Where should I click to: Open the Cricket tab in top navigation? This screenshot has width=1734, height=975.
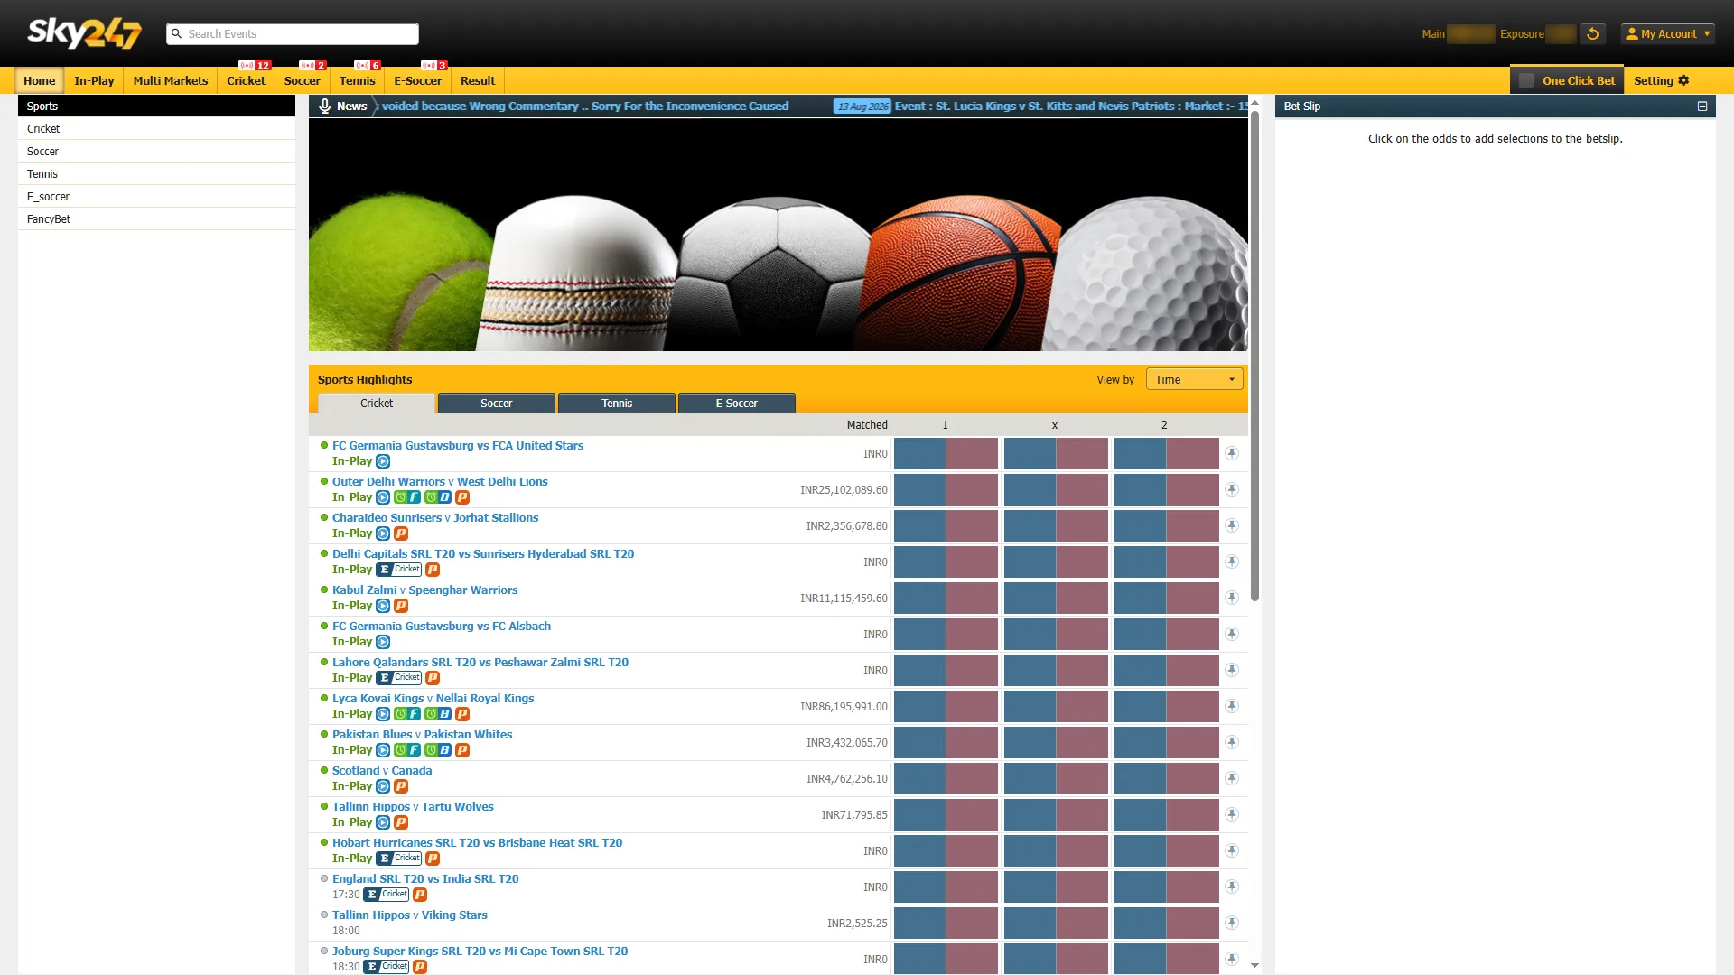coord(246,80)
